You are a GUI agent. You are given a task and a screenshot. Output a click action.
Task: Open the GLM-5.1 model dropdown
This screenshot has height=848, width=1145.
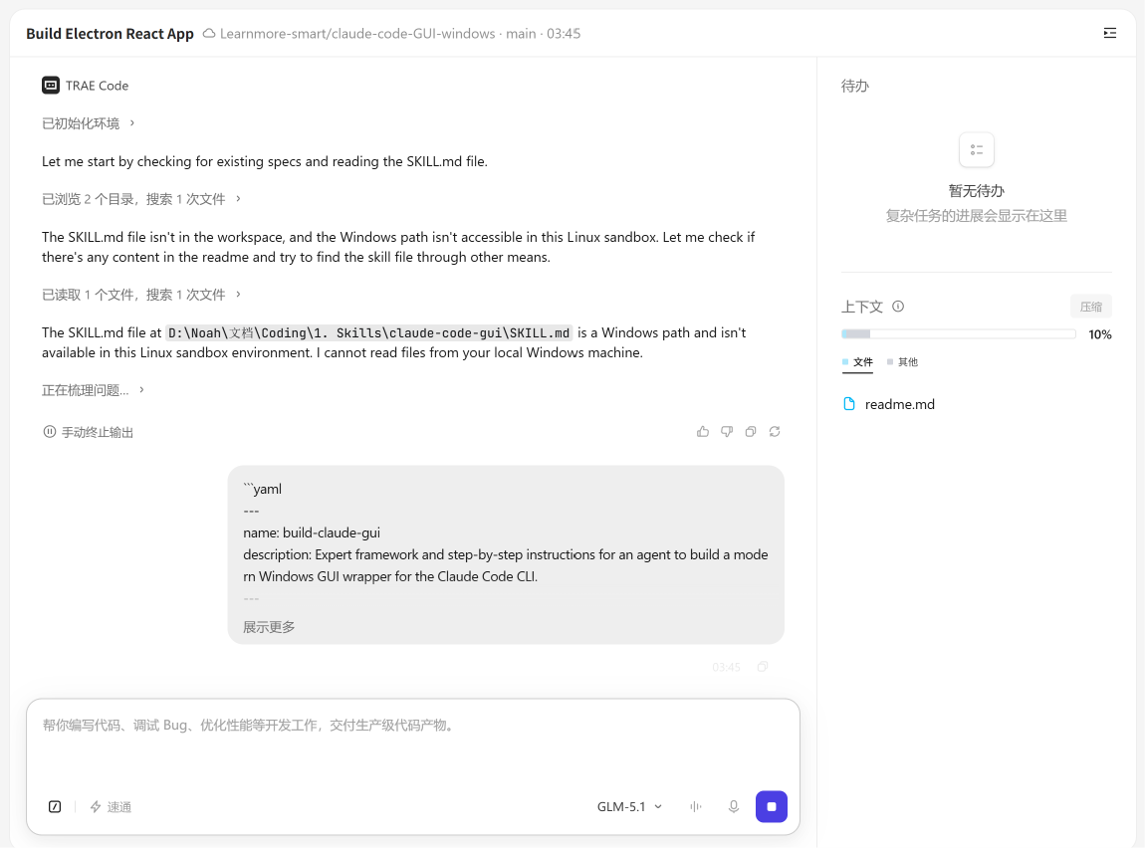(x=629, y=806)
